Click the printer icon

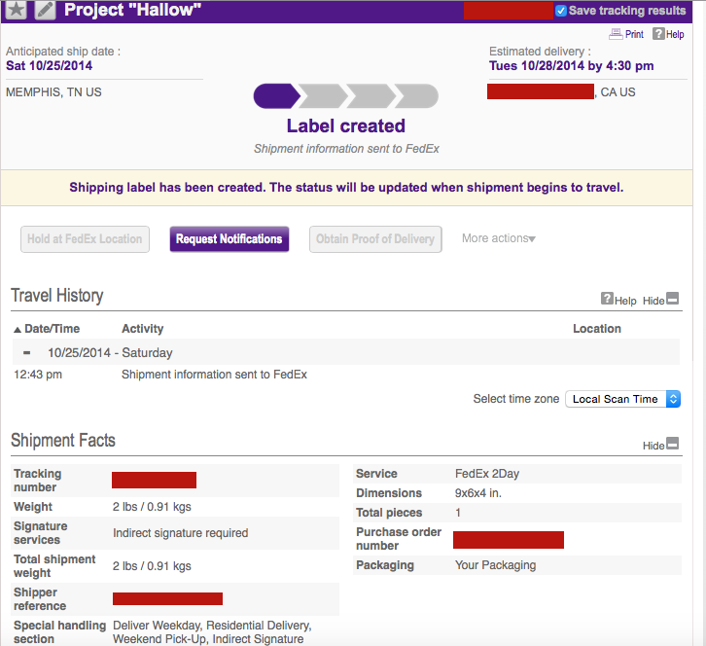(616, 34)
